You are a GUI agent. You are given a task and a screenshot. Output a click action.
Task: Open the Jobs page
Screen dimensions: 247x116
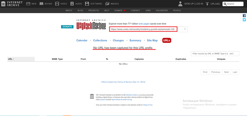tap(148, 10)
